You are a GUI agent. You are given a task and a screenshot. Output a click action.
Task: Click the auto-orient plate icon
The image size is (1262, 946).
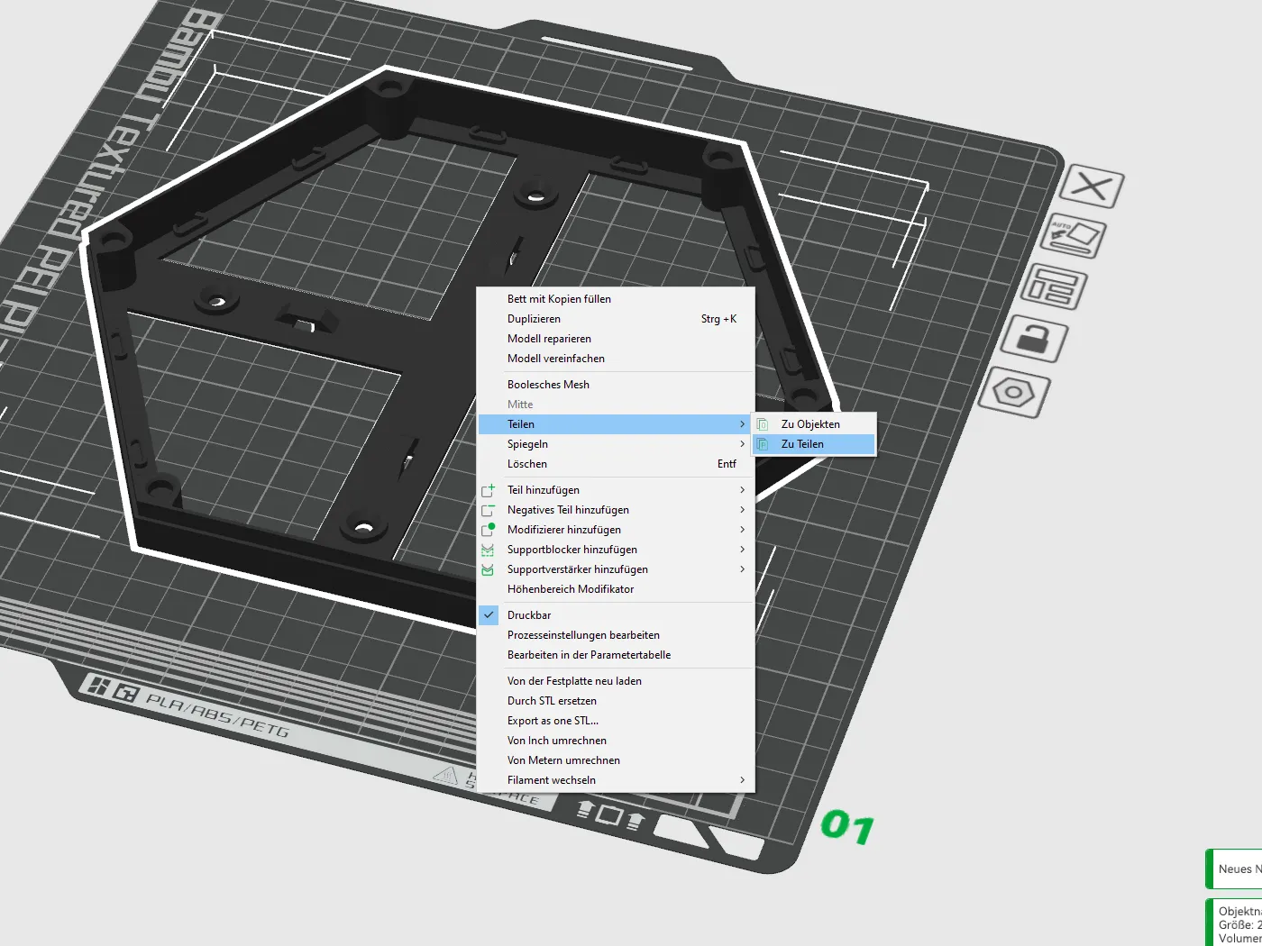(x=1074, y=238)
